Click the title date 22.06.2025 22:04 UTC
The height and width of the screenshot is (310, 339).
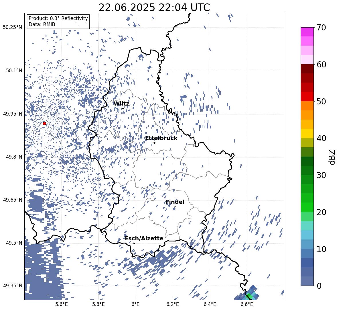(154, 7)
